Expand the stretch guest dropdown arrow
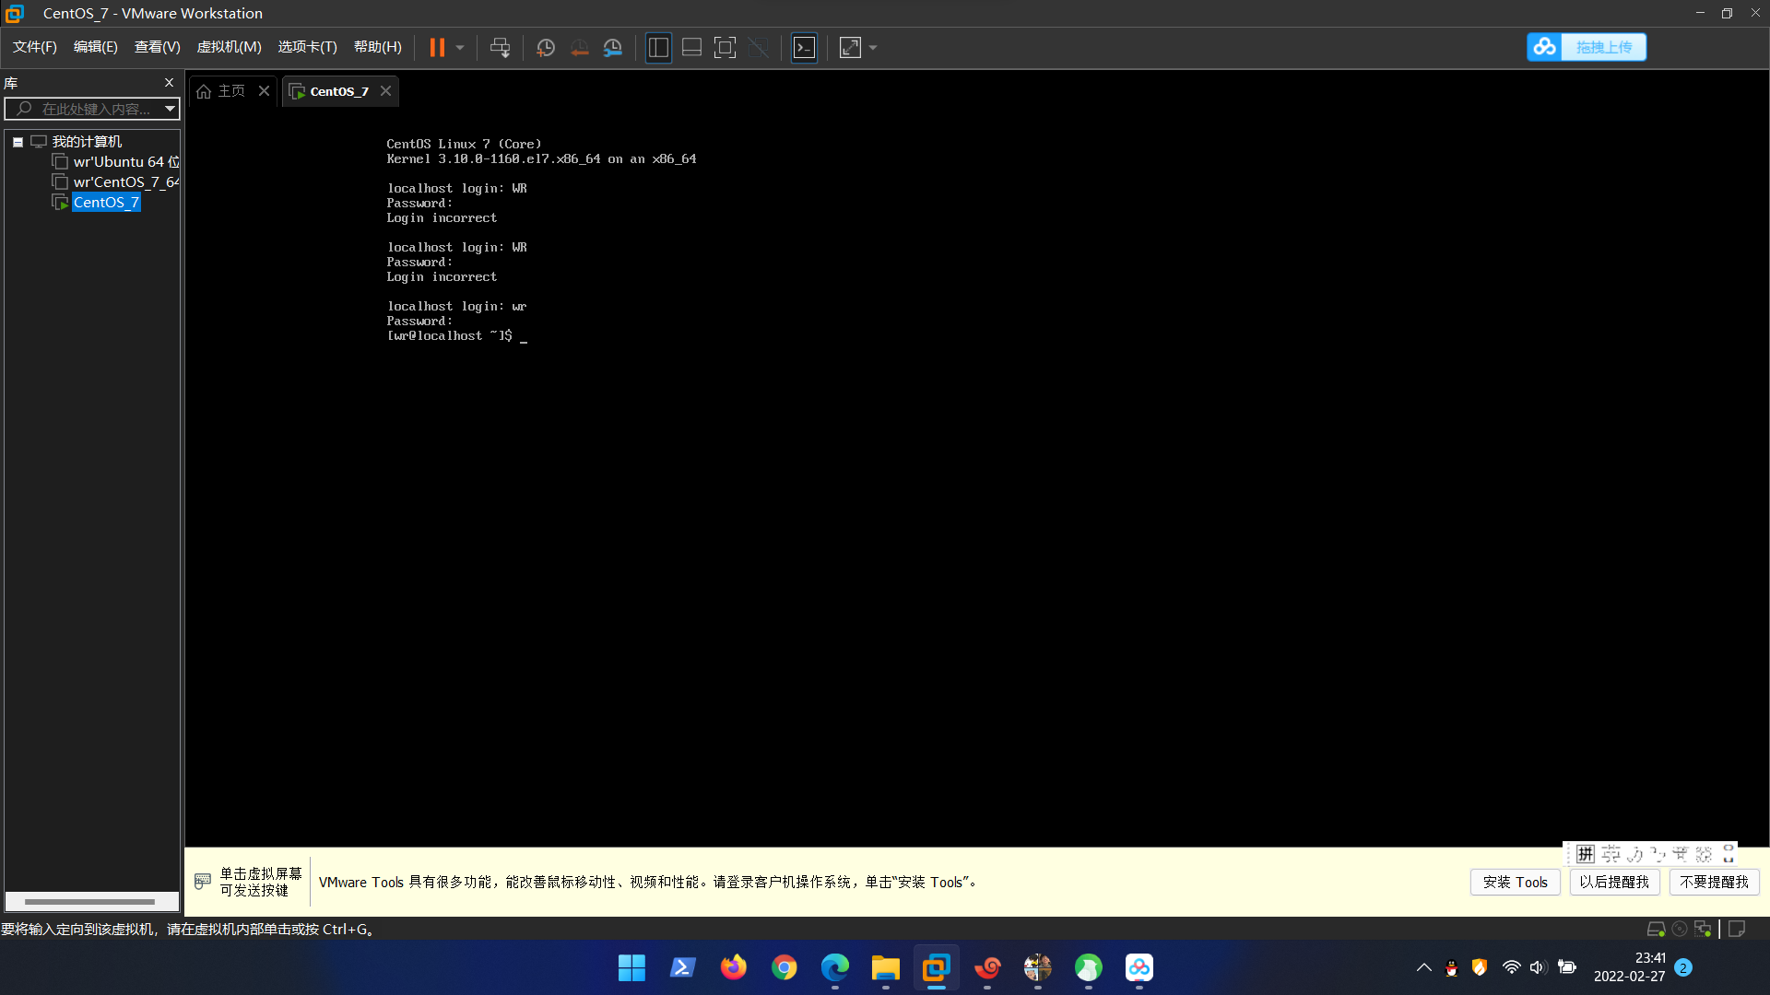This screenshot has height=995, width=1770. (873, 48)
